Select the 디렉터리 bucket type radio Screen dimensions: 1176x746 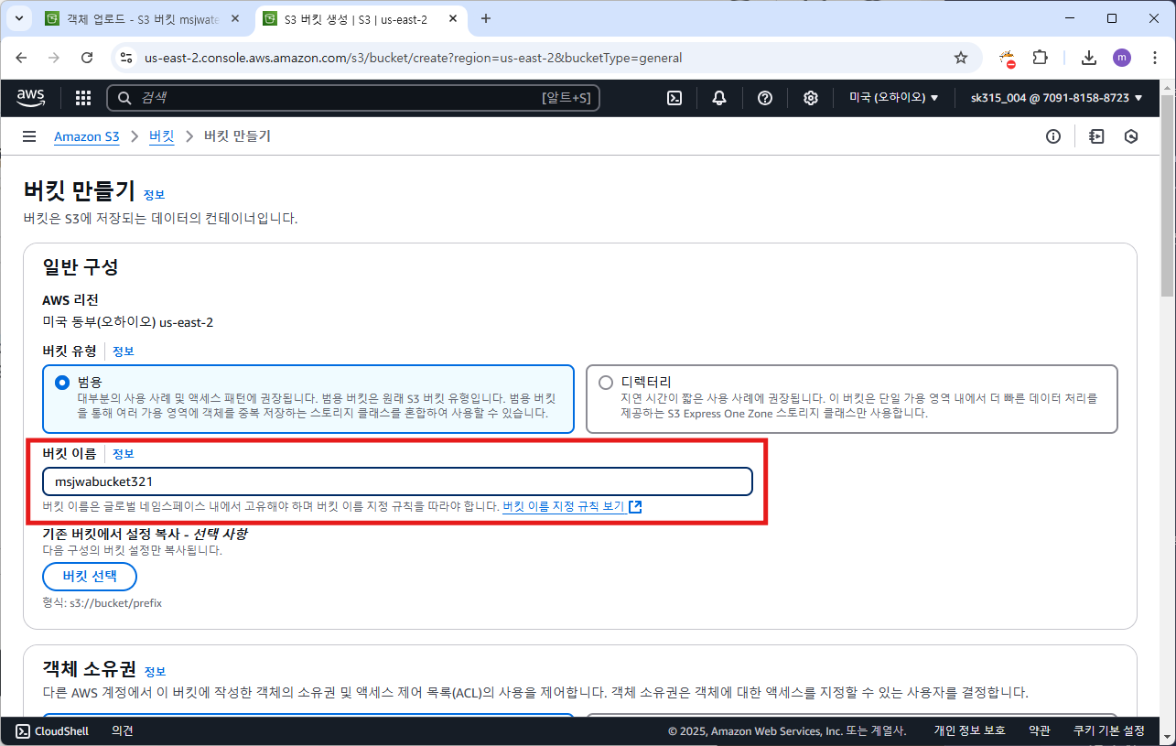[x=606, y=382]
